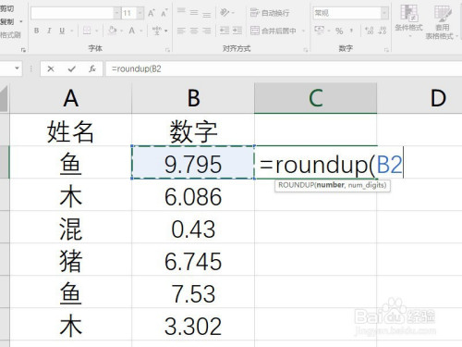Click the fill color bucket icon
462x347 pixels.
point(113,31)
